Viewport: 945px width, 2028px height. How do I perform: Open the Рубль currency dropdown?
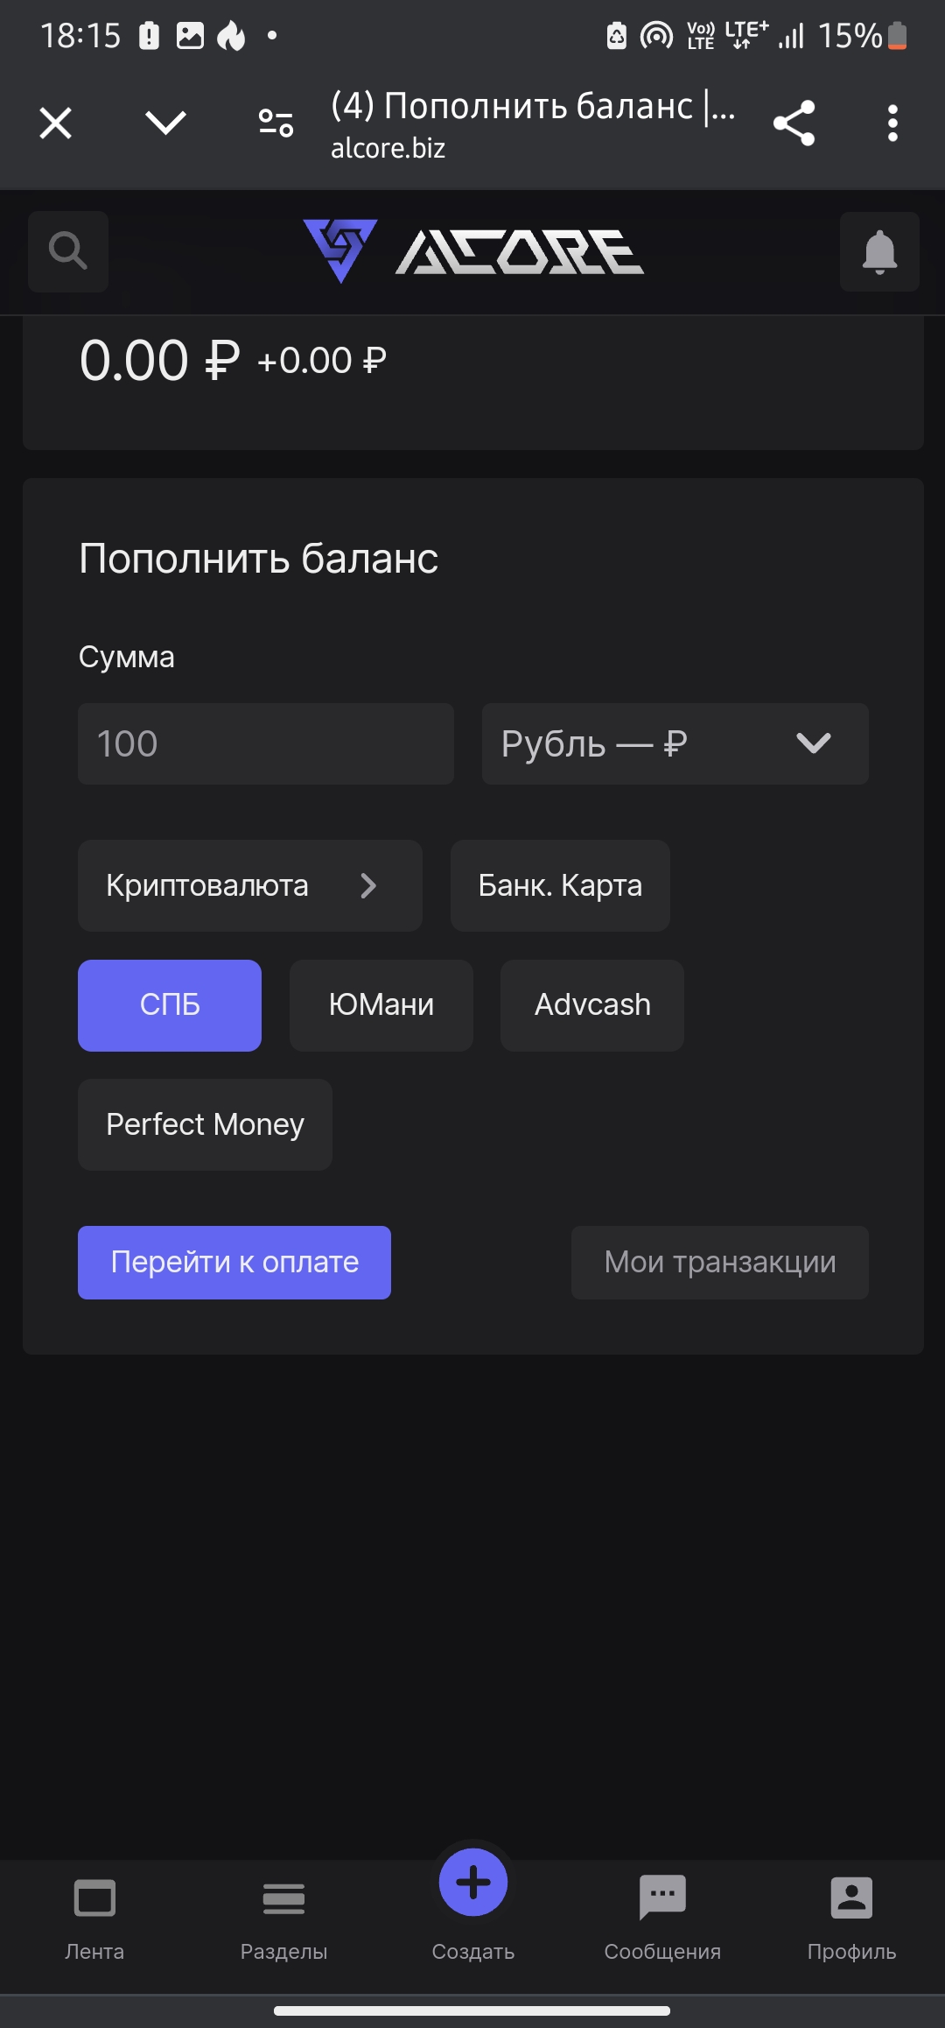coord(675,743)
